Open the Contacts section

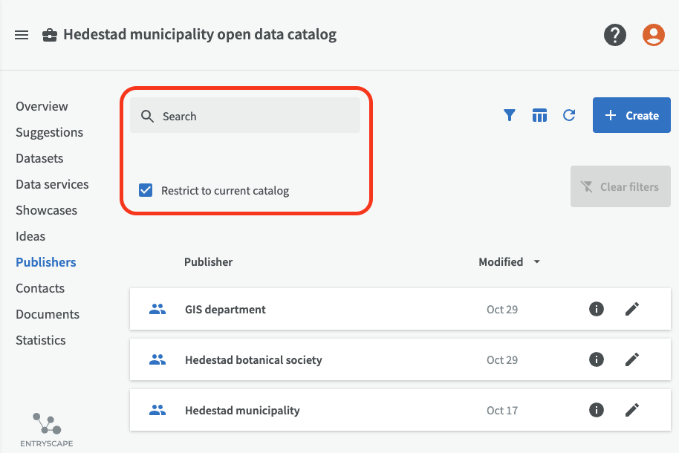(x=40, y=288)
